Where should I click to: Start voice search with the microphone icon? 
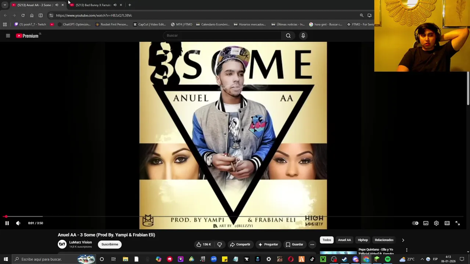[303, 36]
